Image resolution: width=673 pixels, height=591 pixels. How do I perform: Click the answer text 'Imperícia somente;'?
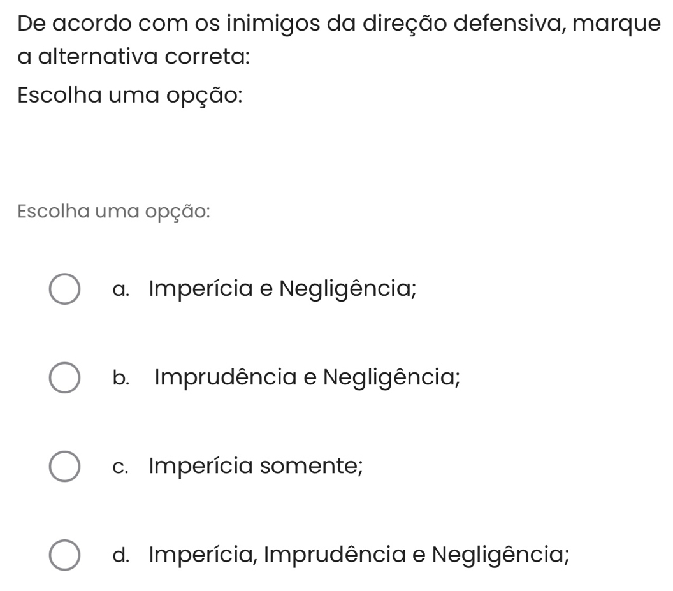(256, 466)
